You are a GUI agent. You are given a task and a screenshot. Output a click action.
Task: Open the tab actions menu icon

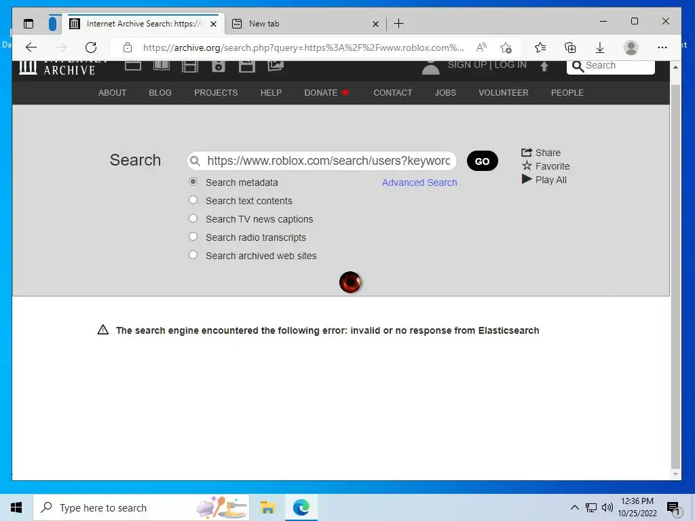[29, 24]
